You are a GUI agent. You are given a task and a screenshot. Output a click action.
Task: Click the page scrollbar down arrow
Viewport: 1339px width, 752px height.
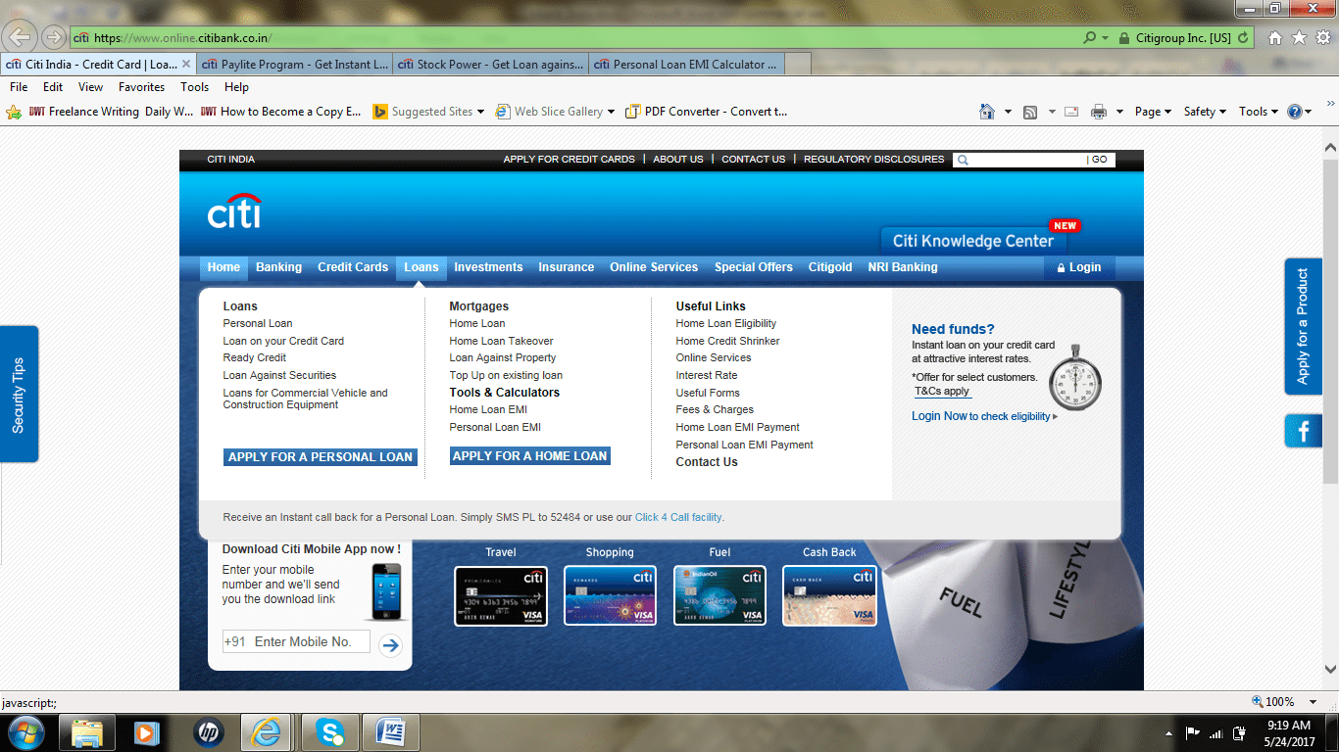(x=1330, y=670)
